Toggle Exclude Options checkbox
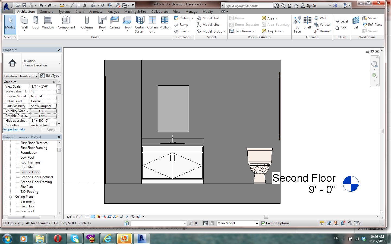 (263, 223)
